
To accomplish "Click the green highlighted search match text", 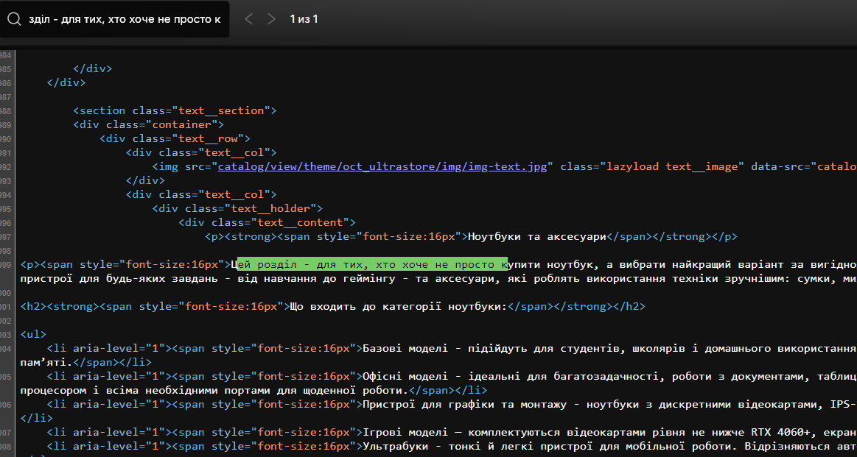I will pos(372,264).
